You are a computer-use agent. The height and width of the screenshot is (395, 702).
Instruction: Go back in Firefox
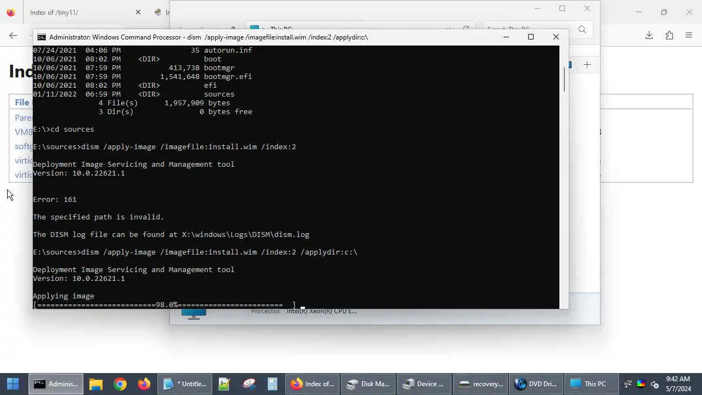click(13, 36)
